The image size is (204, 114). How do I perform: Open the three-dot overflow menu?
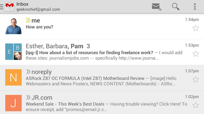click(x=195, y=7)
